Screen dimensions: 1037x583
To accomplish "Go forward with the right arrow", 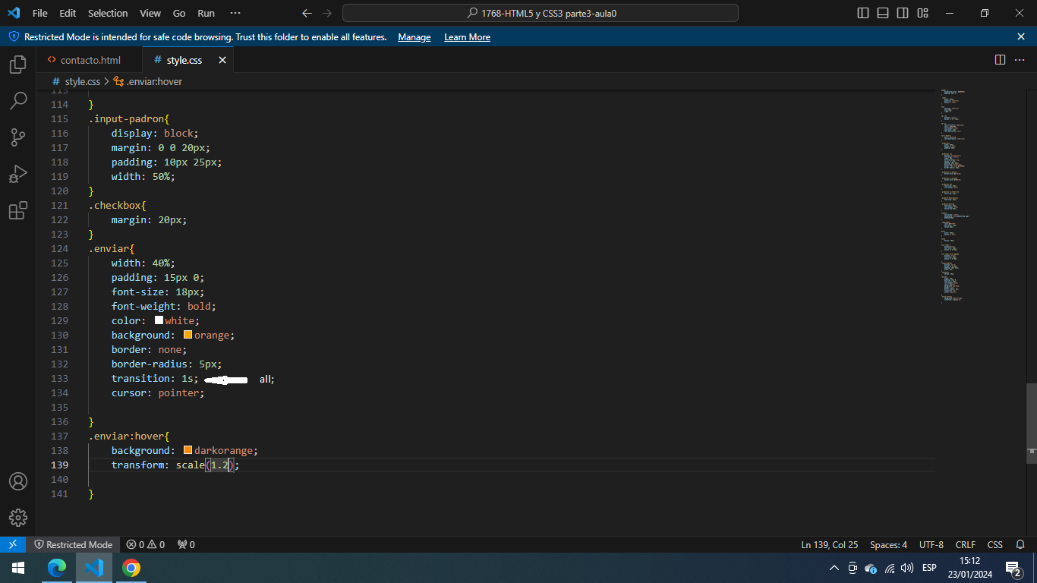I will (x=327, y=13).
